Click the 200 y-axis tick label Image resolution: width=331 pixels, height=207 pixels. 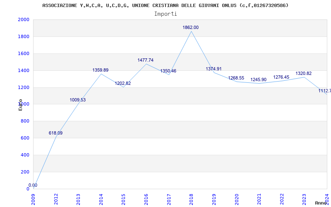pyautogui.click(x=25, y=172)
